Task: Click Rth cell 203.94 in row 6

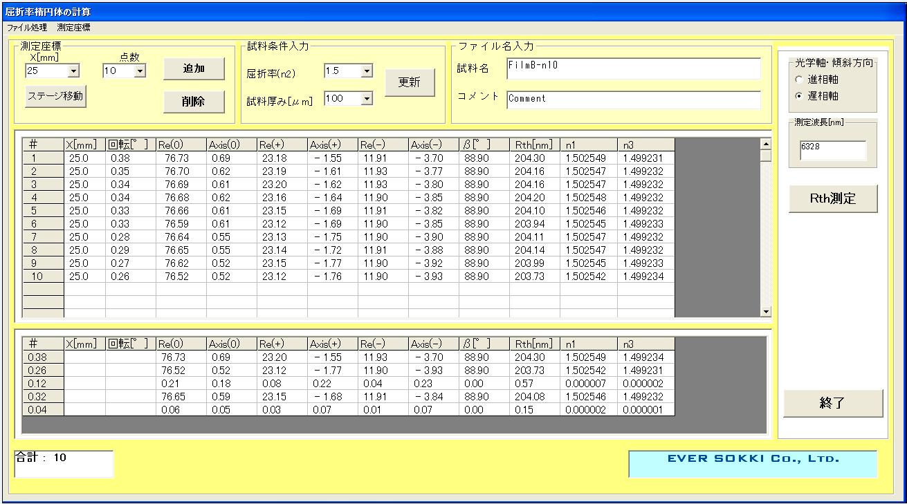Action: coord(535,224)
